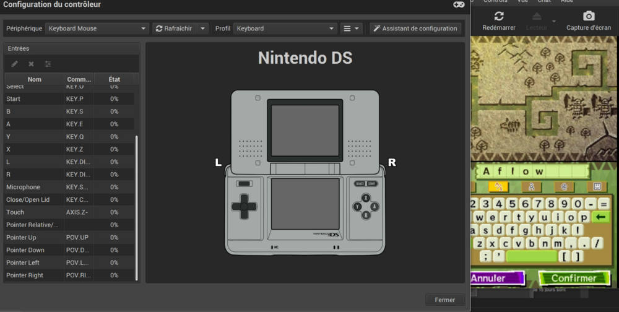Viewport: 619px width, 312px height.
Task: Click the D-pad on the Nintendo DS image
Action: tap(245, 206)
